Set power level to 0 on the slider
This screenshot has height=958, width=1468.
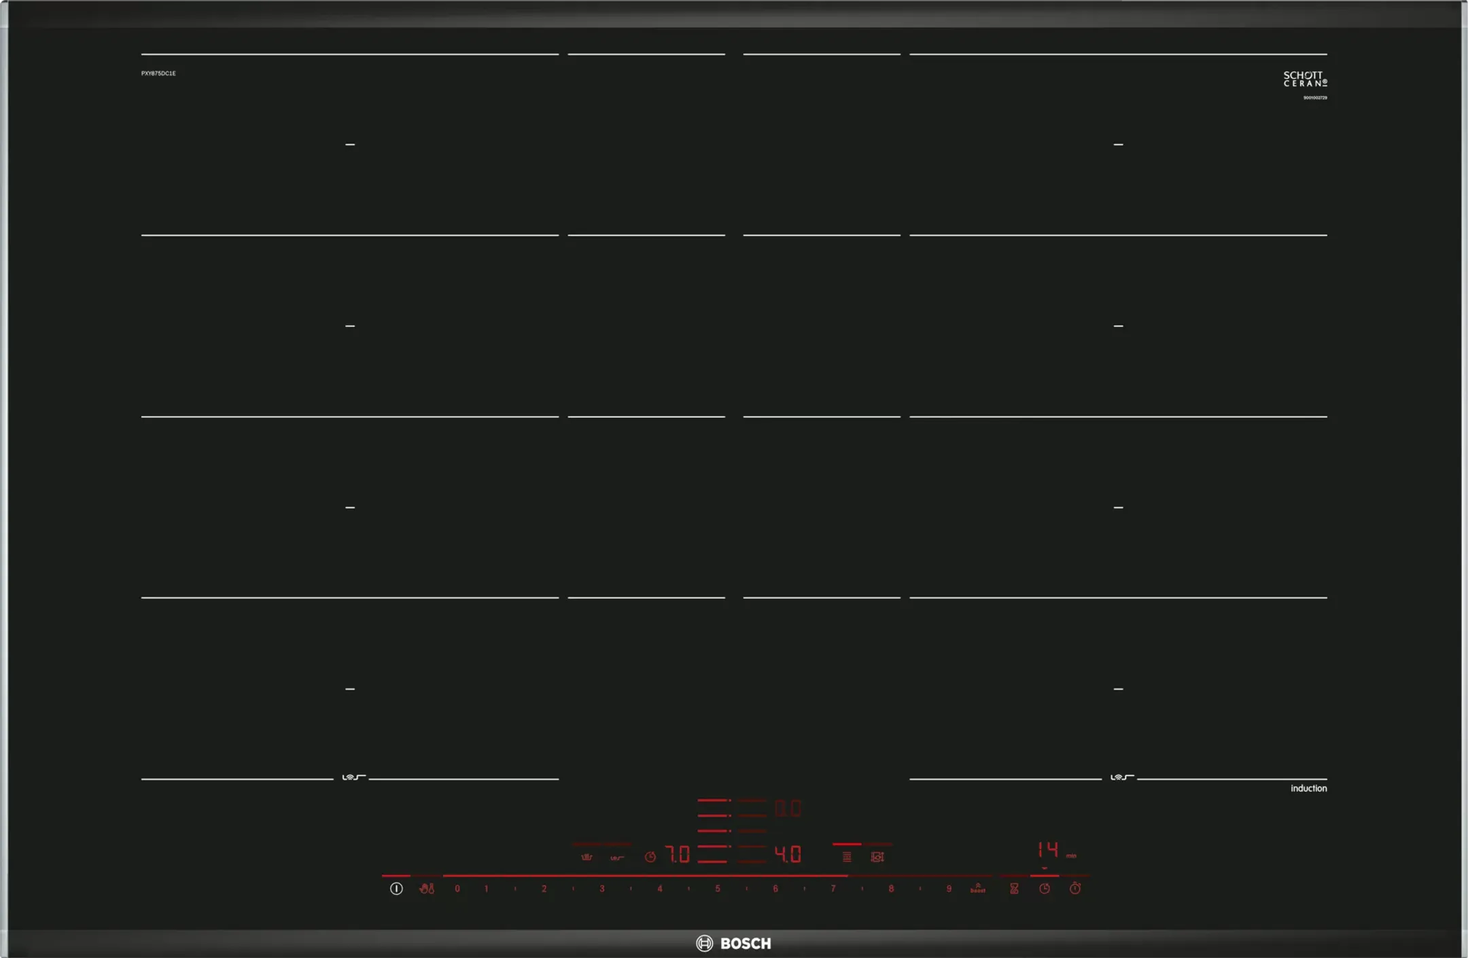coord(457,888)
